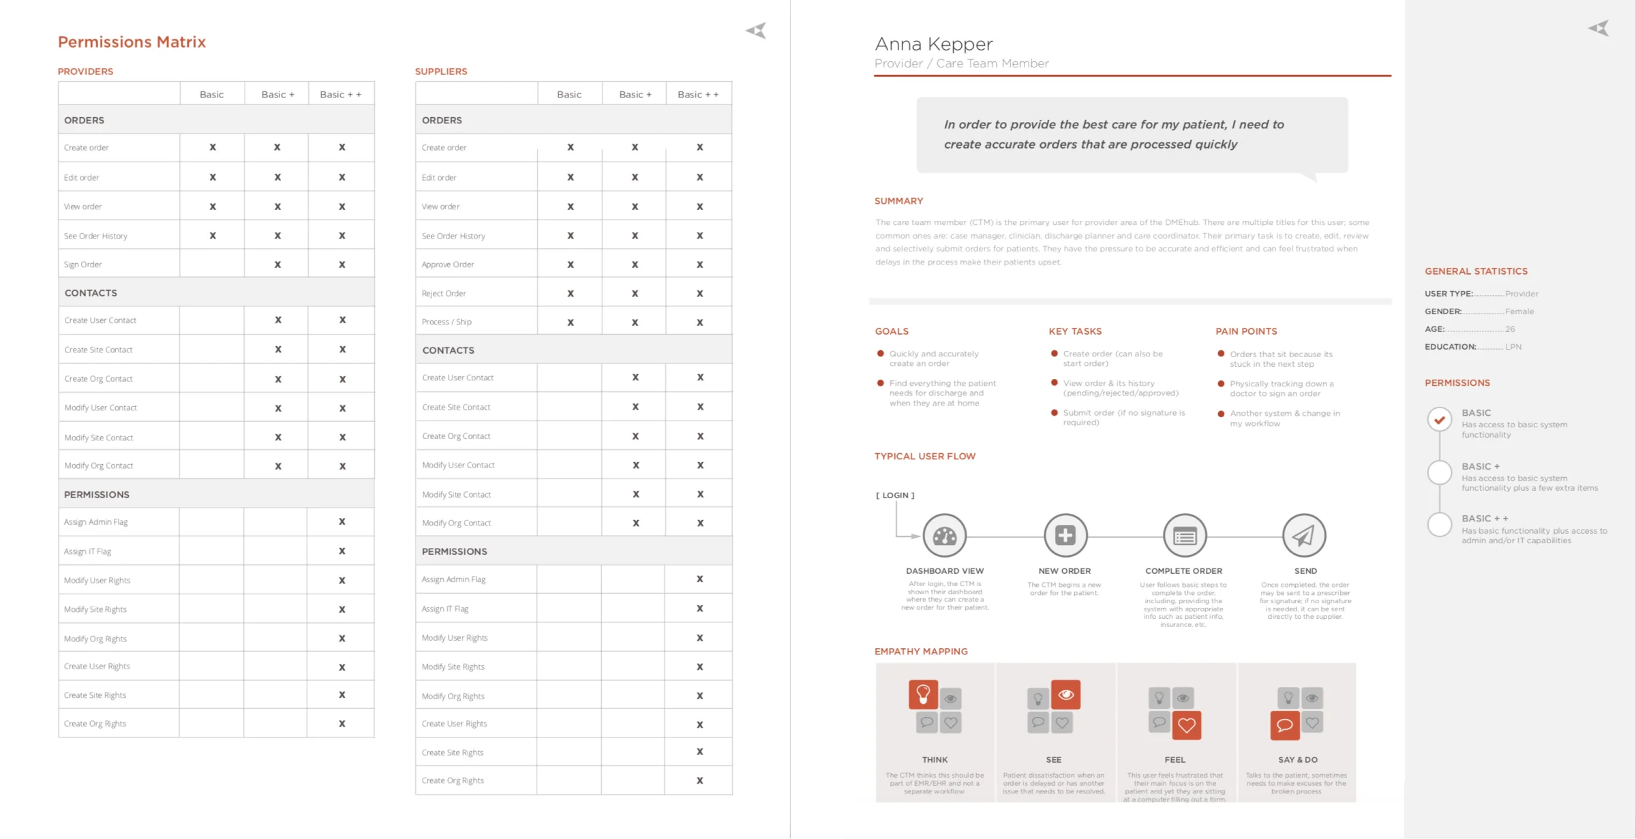
Task: Select the BASIC + permission radio
Action: [x=1440, y=472]
